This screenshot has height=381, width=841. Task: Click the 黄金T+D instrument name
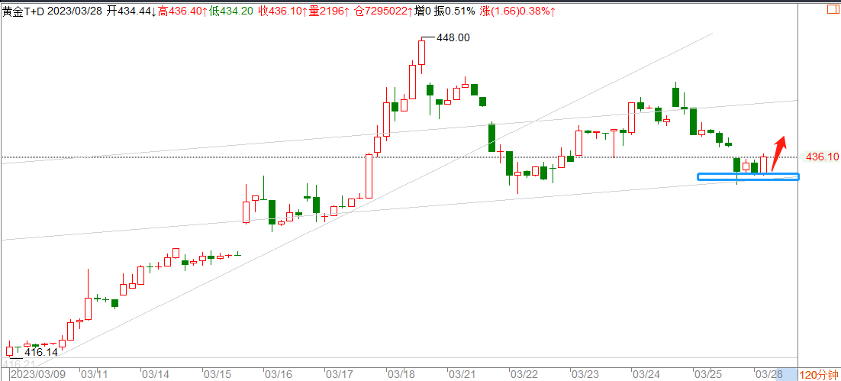pyautogui.click(x=23, y=11)
